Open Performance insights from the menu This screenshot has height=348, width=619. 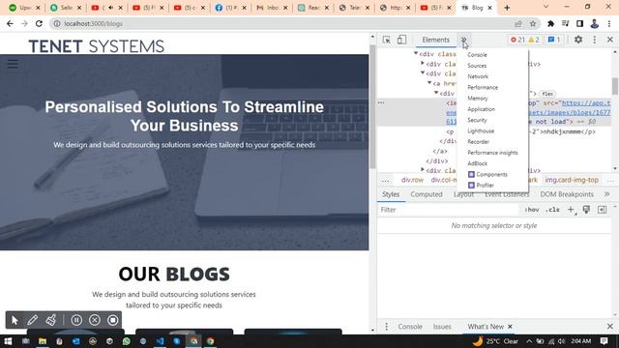(x=492, y=153)
